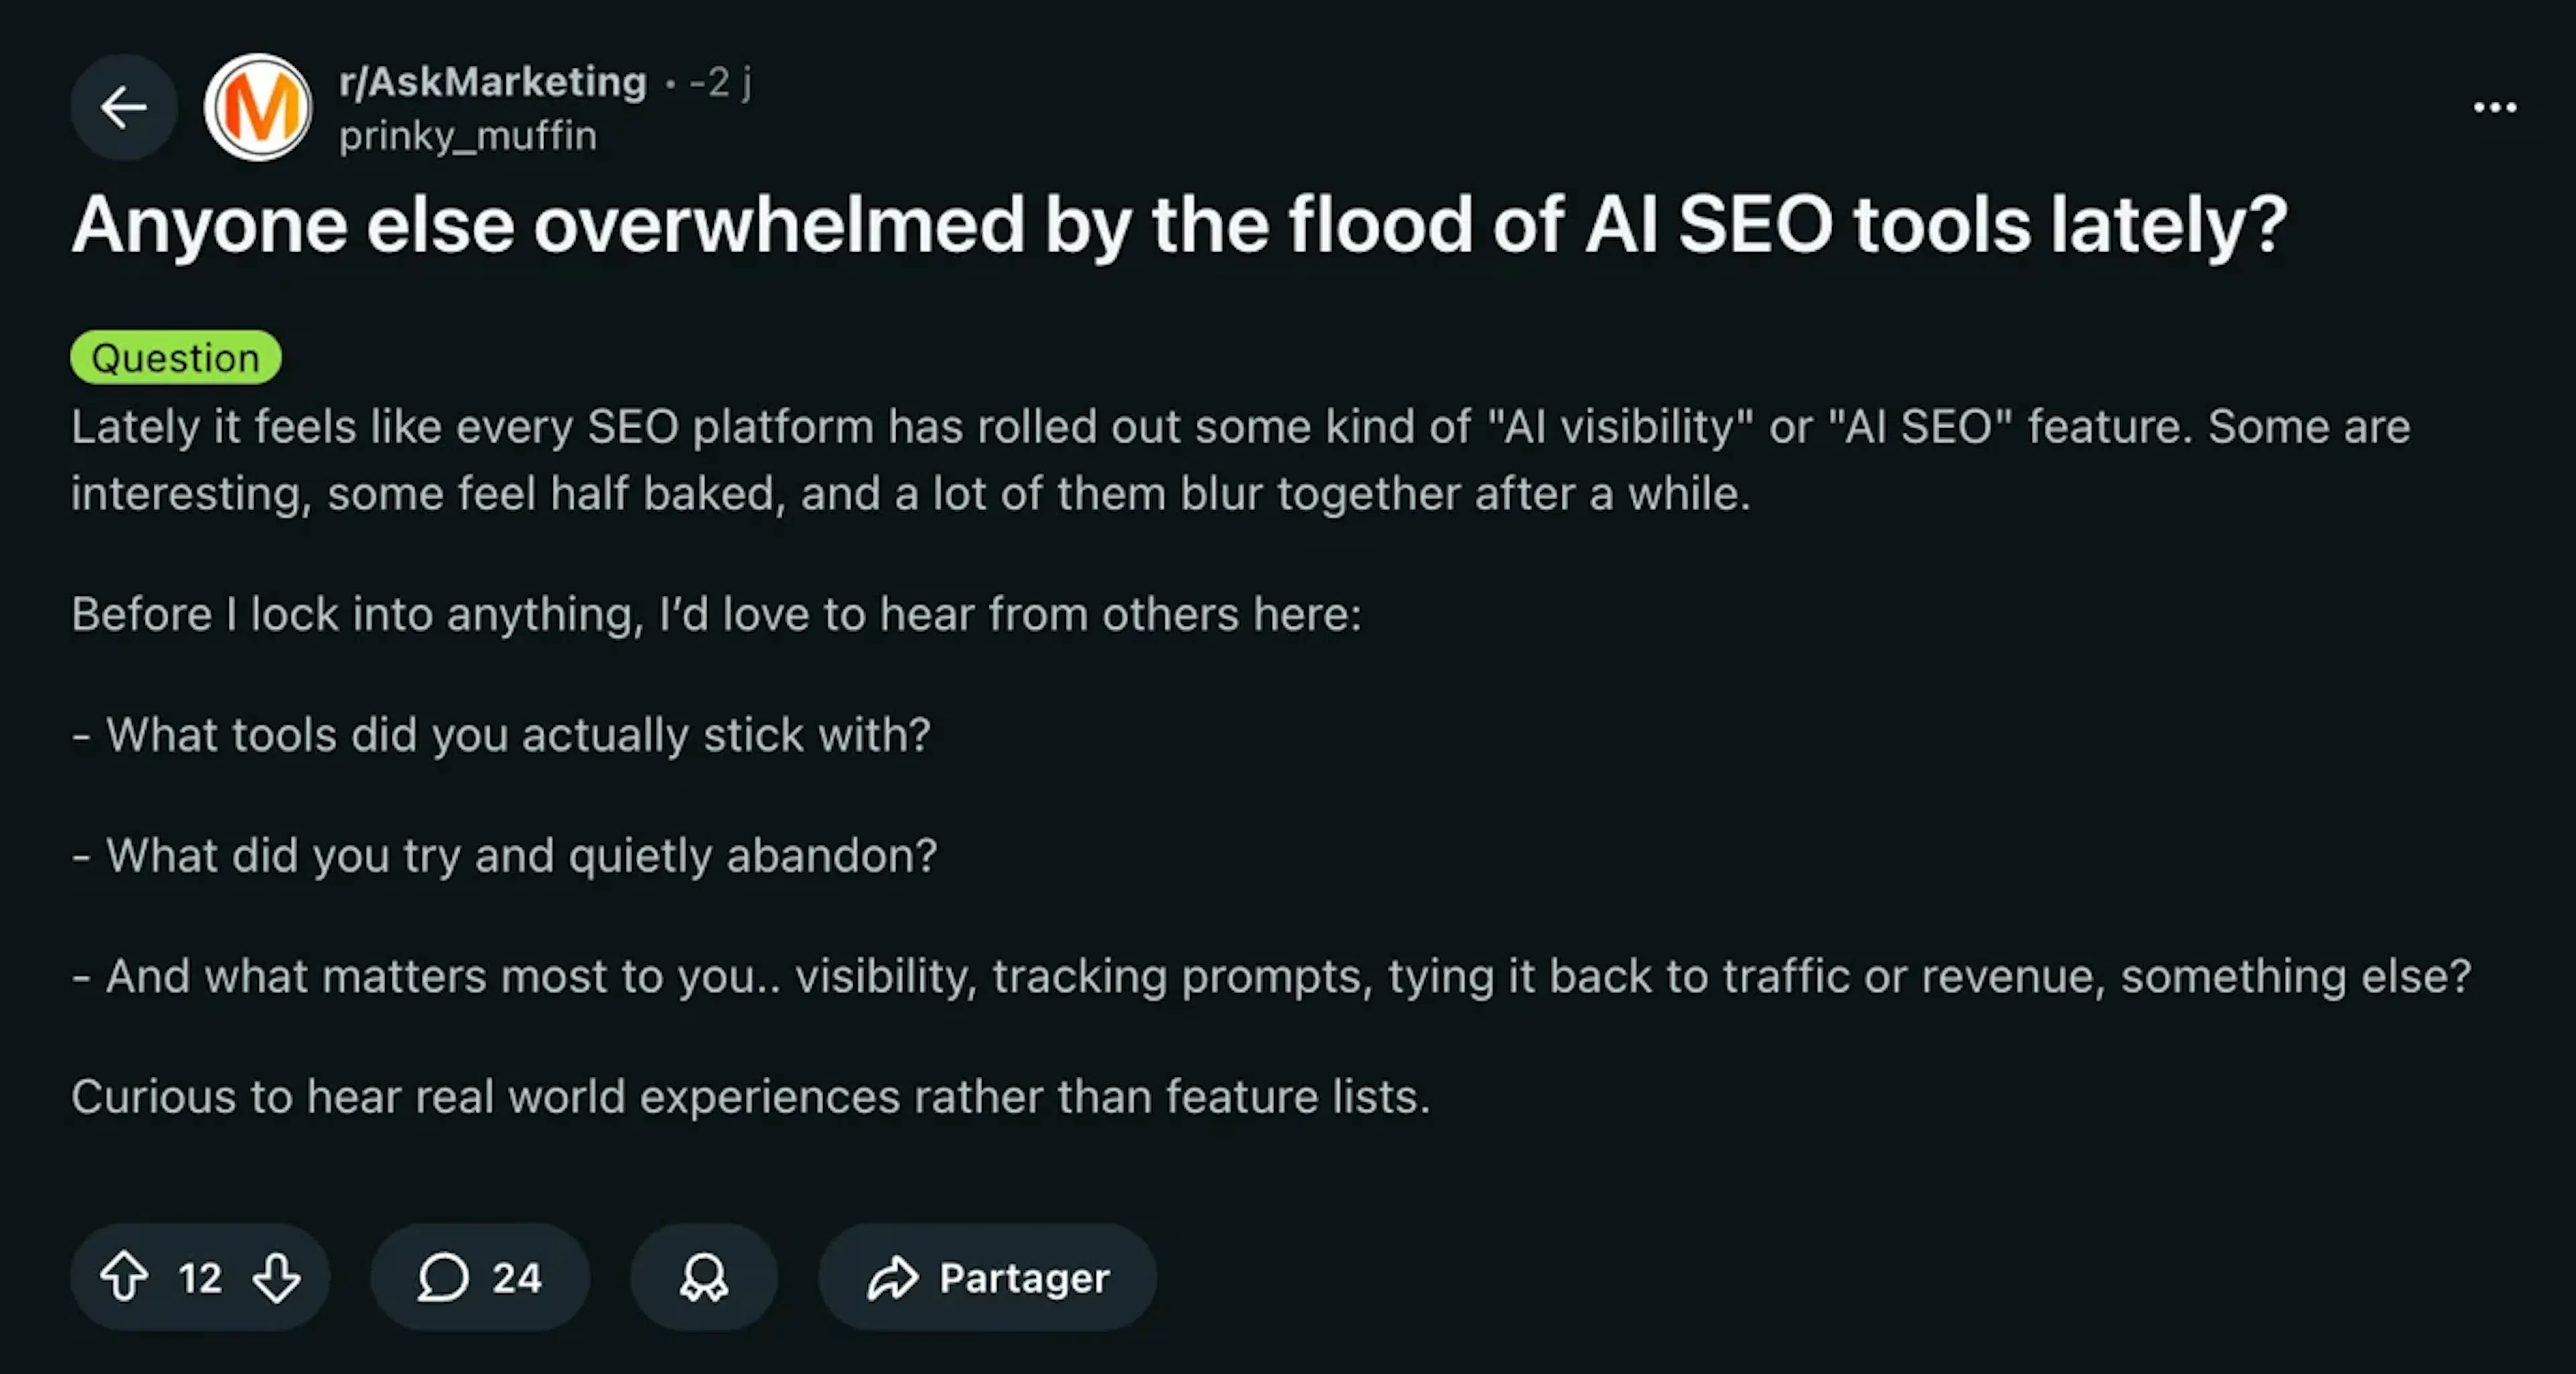Click the 'What tools did you actually stick with?' line
Screen dimensions: 2576x1374
click(500, 734)
